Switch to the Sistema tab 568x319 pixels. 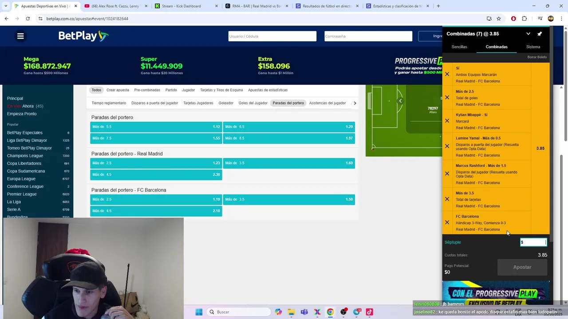[533, 47]
